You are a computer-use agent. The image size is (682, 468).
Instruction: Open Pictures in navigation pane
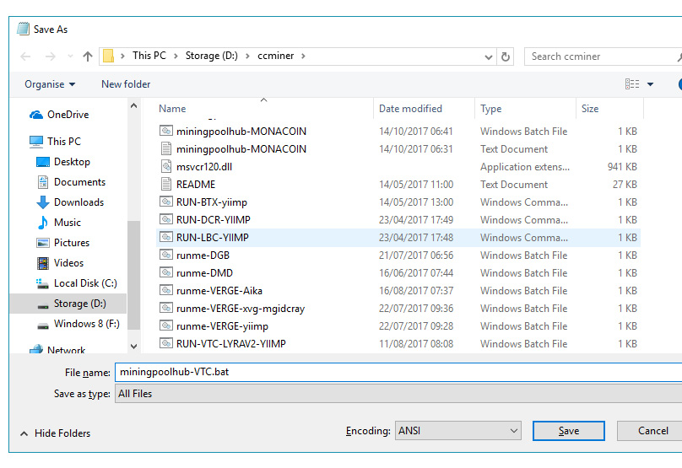pyautogui.click(x=63, y=243)
